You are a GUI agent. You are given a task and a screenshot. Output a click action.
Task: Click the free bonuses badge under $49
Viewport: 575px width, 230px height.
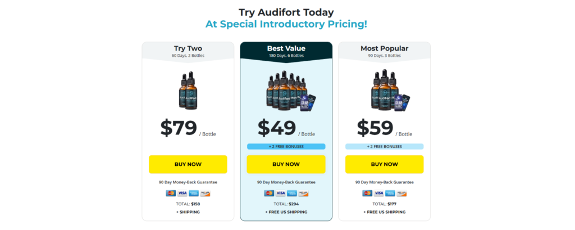tap(286, 147)
